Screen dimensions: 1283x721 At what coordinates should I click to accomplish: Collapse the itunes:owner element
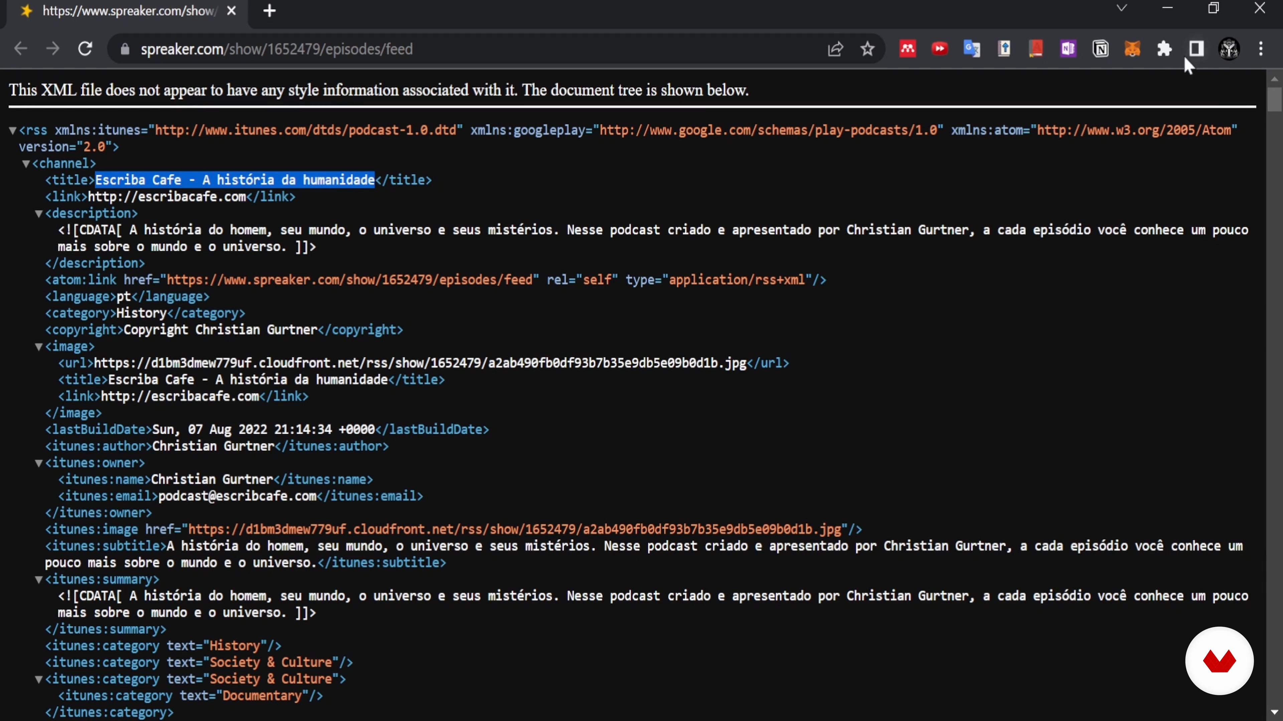click(x=39, y=463)
